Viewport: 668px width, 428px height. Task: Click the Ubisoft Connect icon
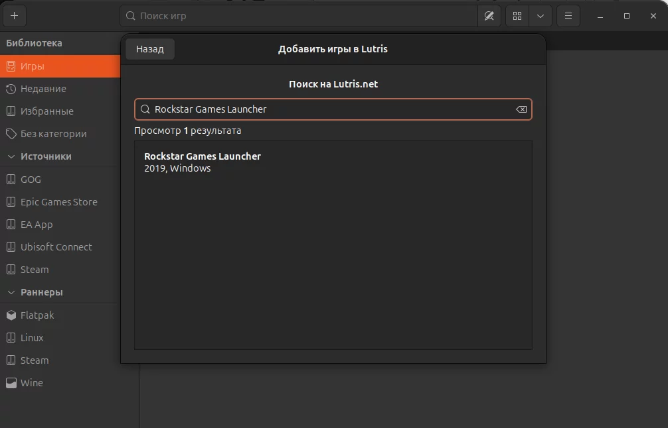(x=11, y=247)
